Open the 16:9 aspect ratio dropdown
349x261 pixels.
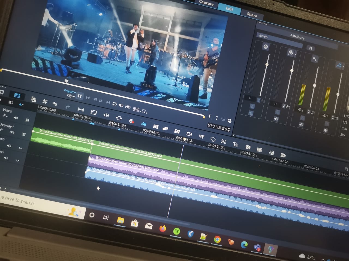(137, 109)
